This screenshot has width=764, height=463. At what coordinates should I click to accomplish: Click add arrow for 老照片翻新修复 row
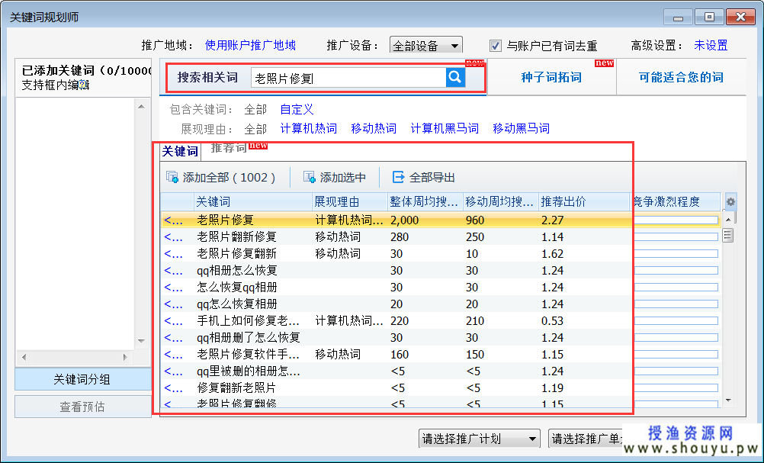(173, 237)
